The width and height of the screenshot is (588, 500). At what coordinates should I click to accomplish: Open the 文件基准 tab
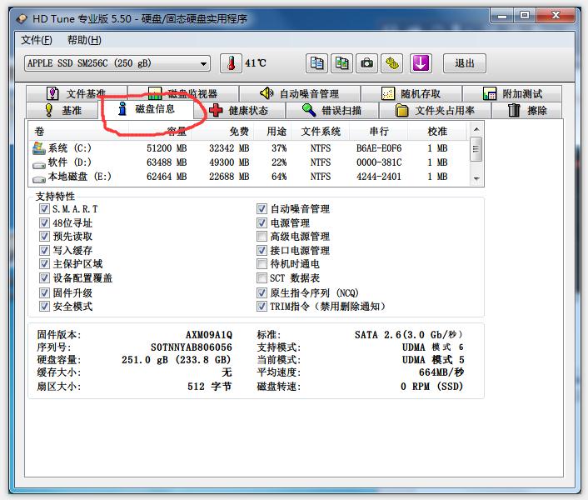coord(77,93)
